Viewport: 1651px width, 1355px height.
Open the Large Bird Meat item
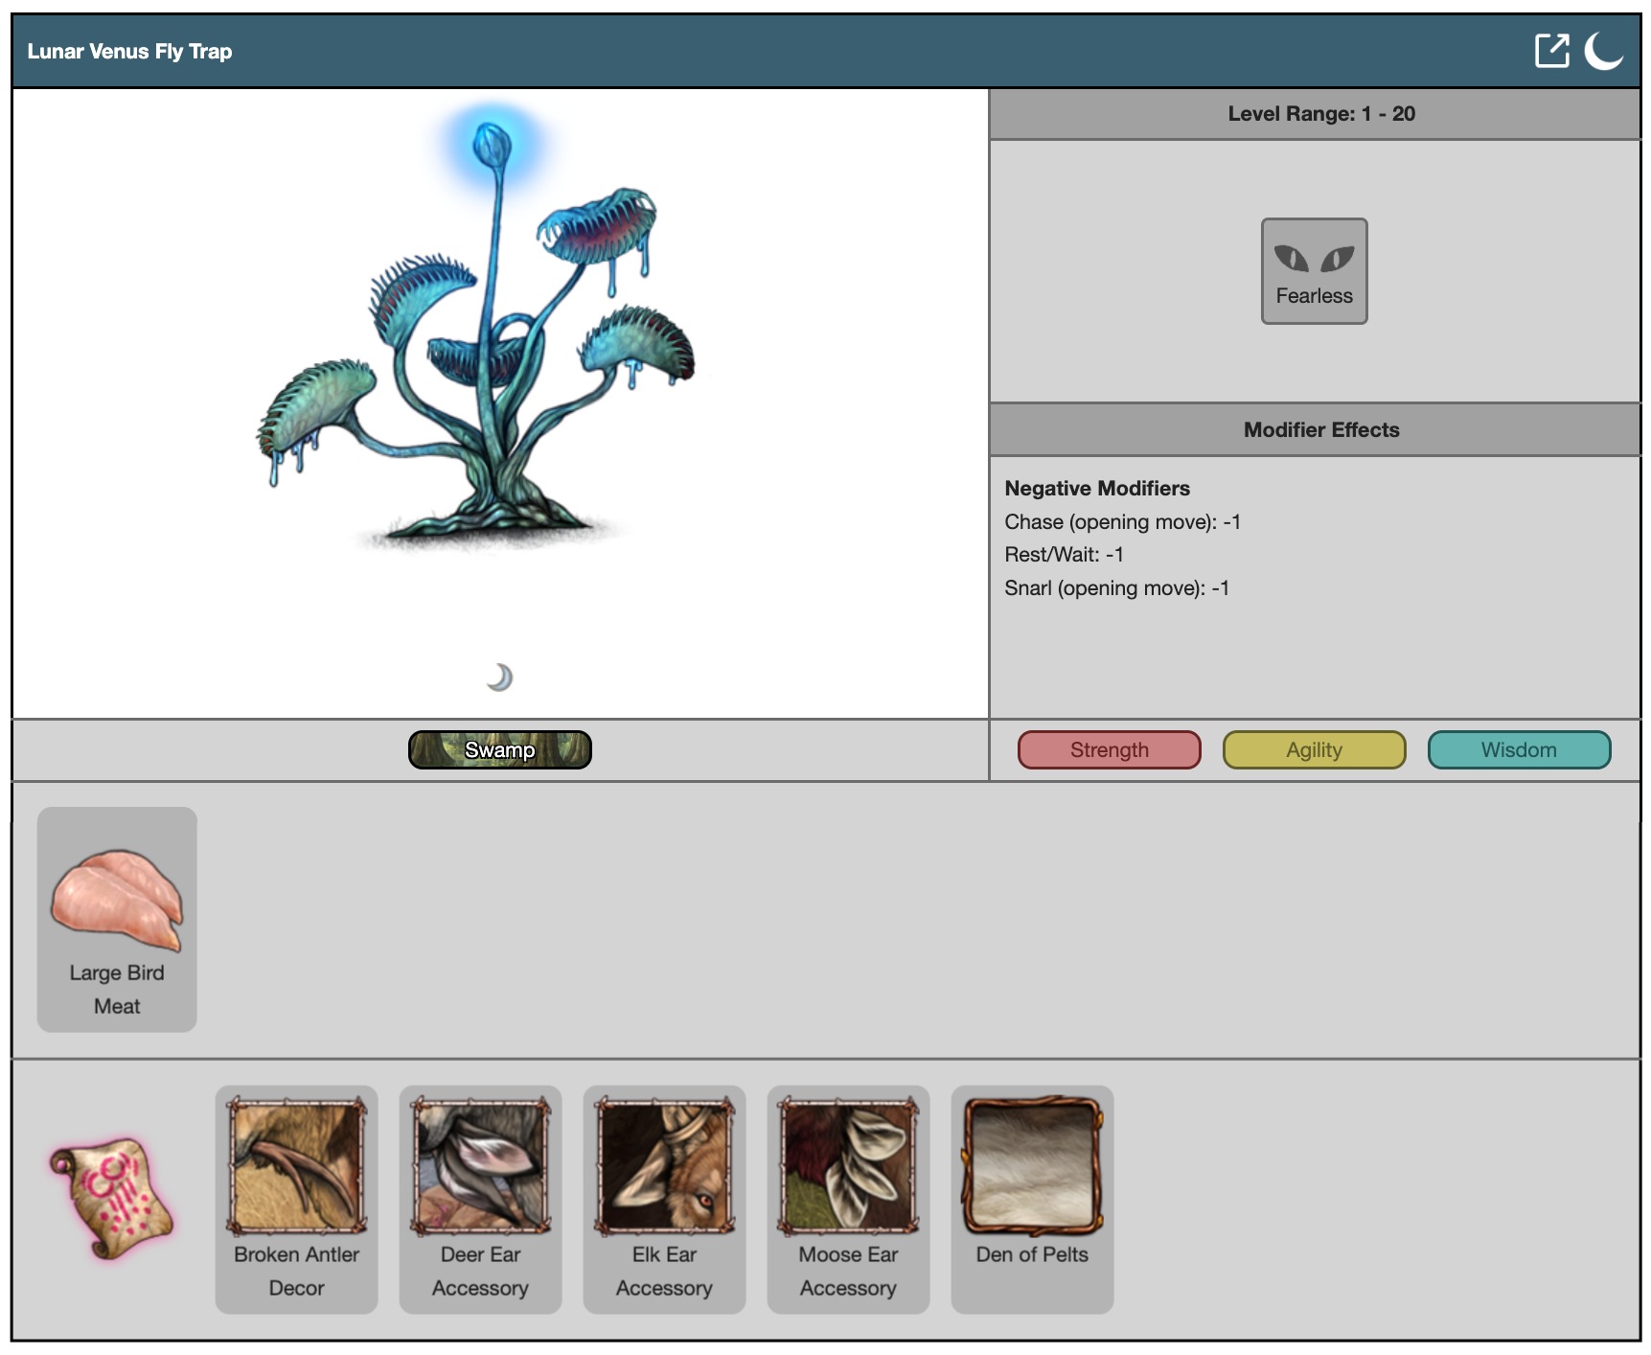pyautogui.click(x=117, y=918)
